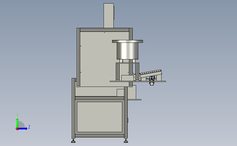Click the green Y axis arrow of triad
Image resolution: width=237 pixels, height=146 pixels.
17,123
